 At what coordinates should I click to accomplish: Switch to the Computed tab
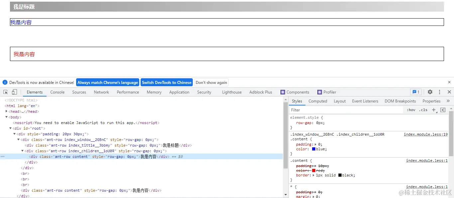[318, 101]
